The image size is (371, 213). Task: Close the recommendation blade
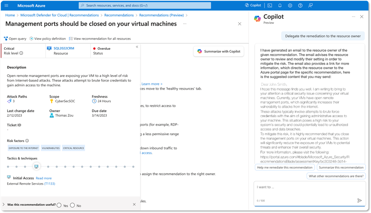click(240, 24)
